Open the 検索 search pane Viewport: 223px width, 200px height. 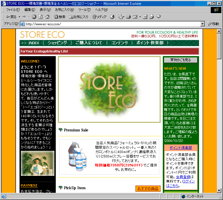click(60, 17)
